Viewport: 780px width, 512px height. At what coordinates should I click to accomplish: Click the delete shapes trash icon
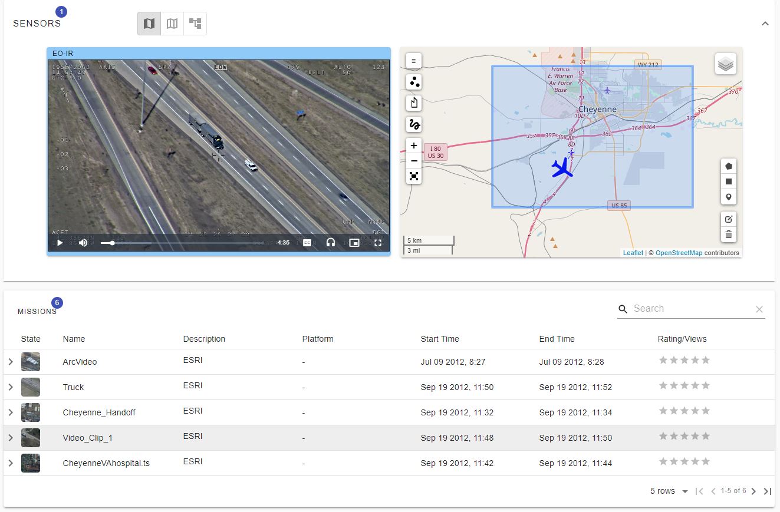729,234
